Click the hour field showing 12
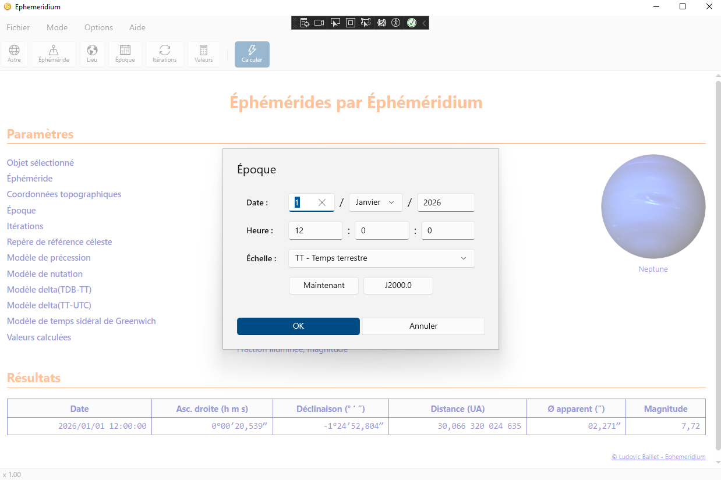Screen dimensions: 721x480 click(x=315, y=230)
